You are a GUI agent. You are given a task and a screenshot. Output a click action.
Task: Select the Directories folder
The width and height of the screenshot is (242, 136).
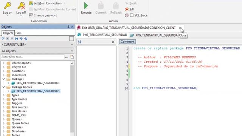pos(19,131)
